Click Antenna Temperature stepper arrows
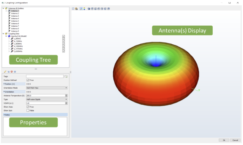The width and height of the screenshot is (243, 145). point(66,96)
